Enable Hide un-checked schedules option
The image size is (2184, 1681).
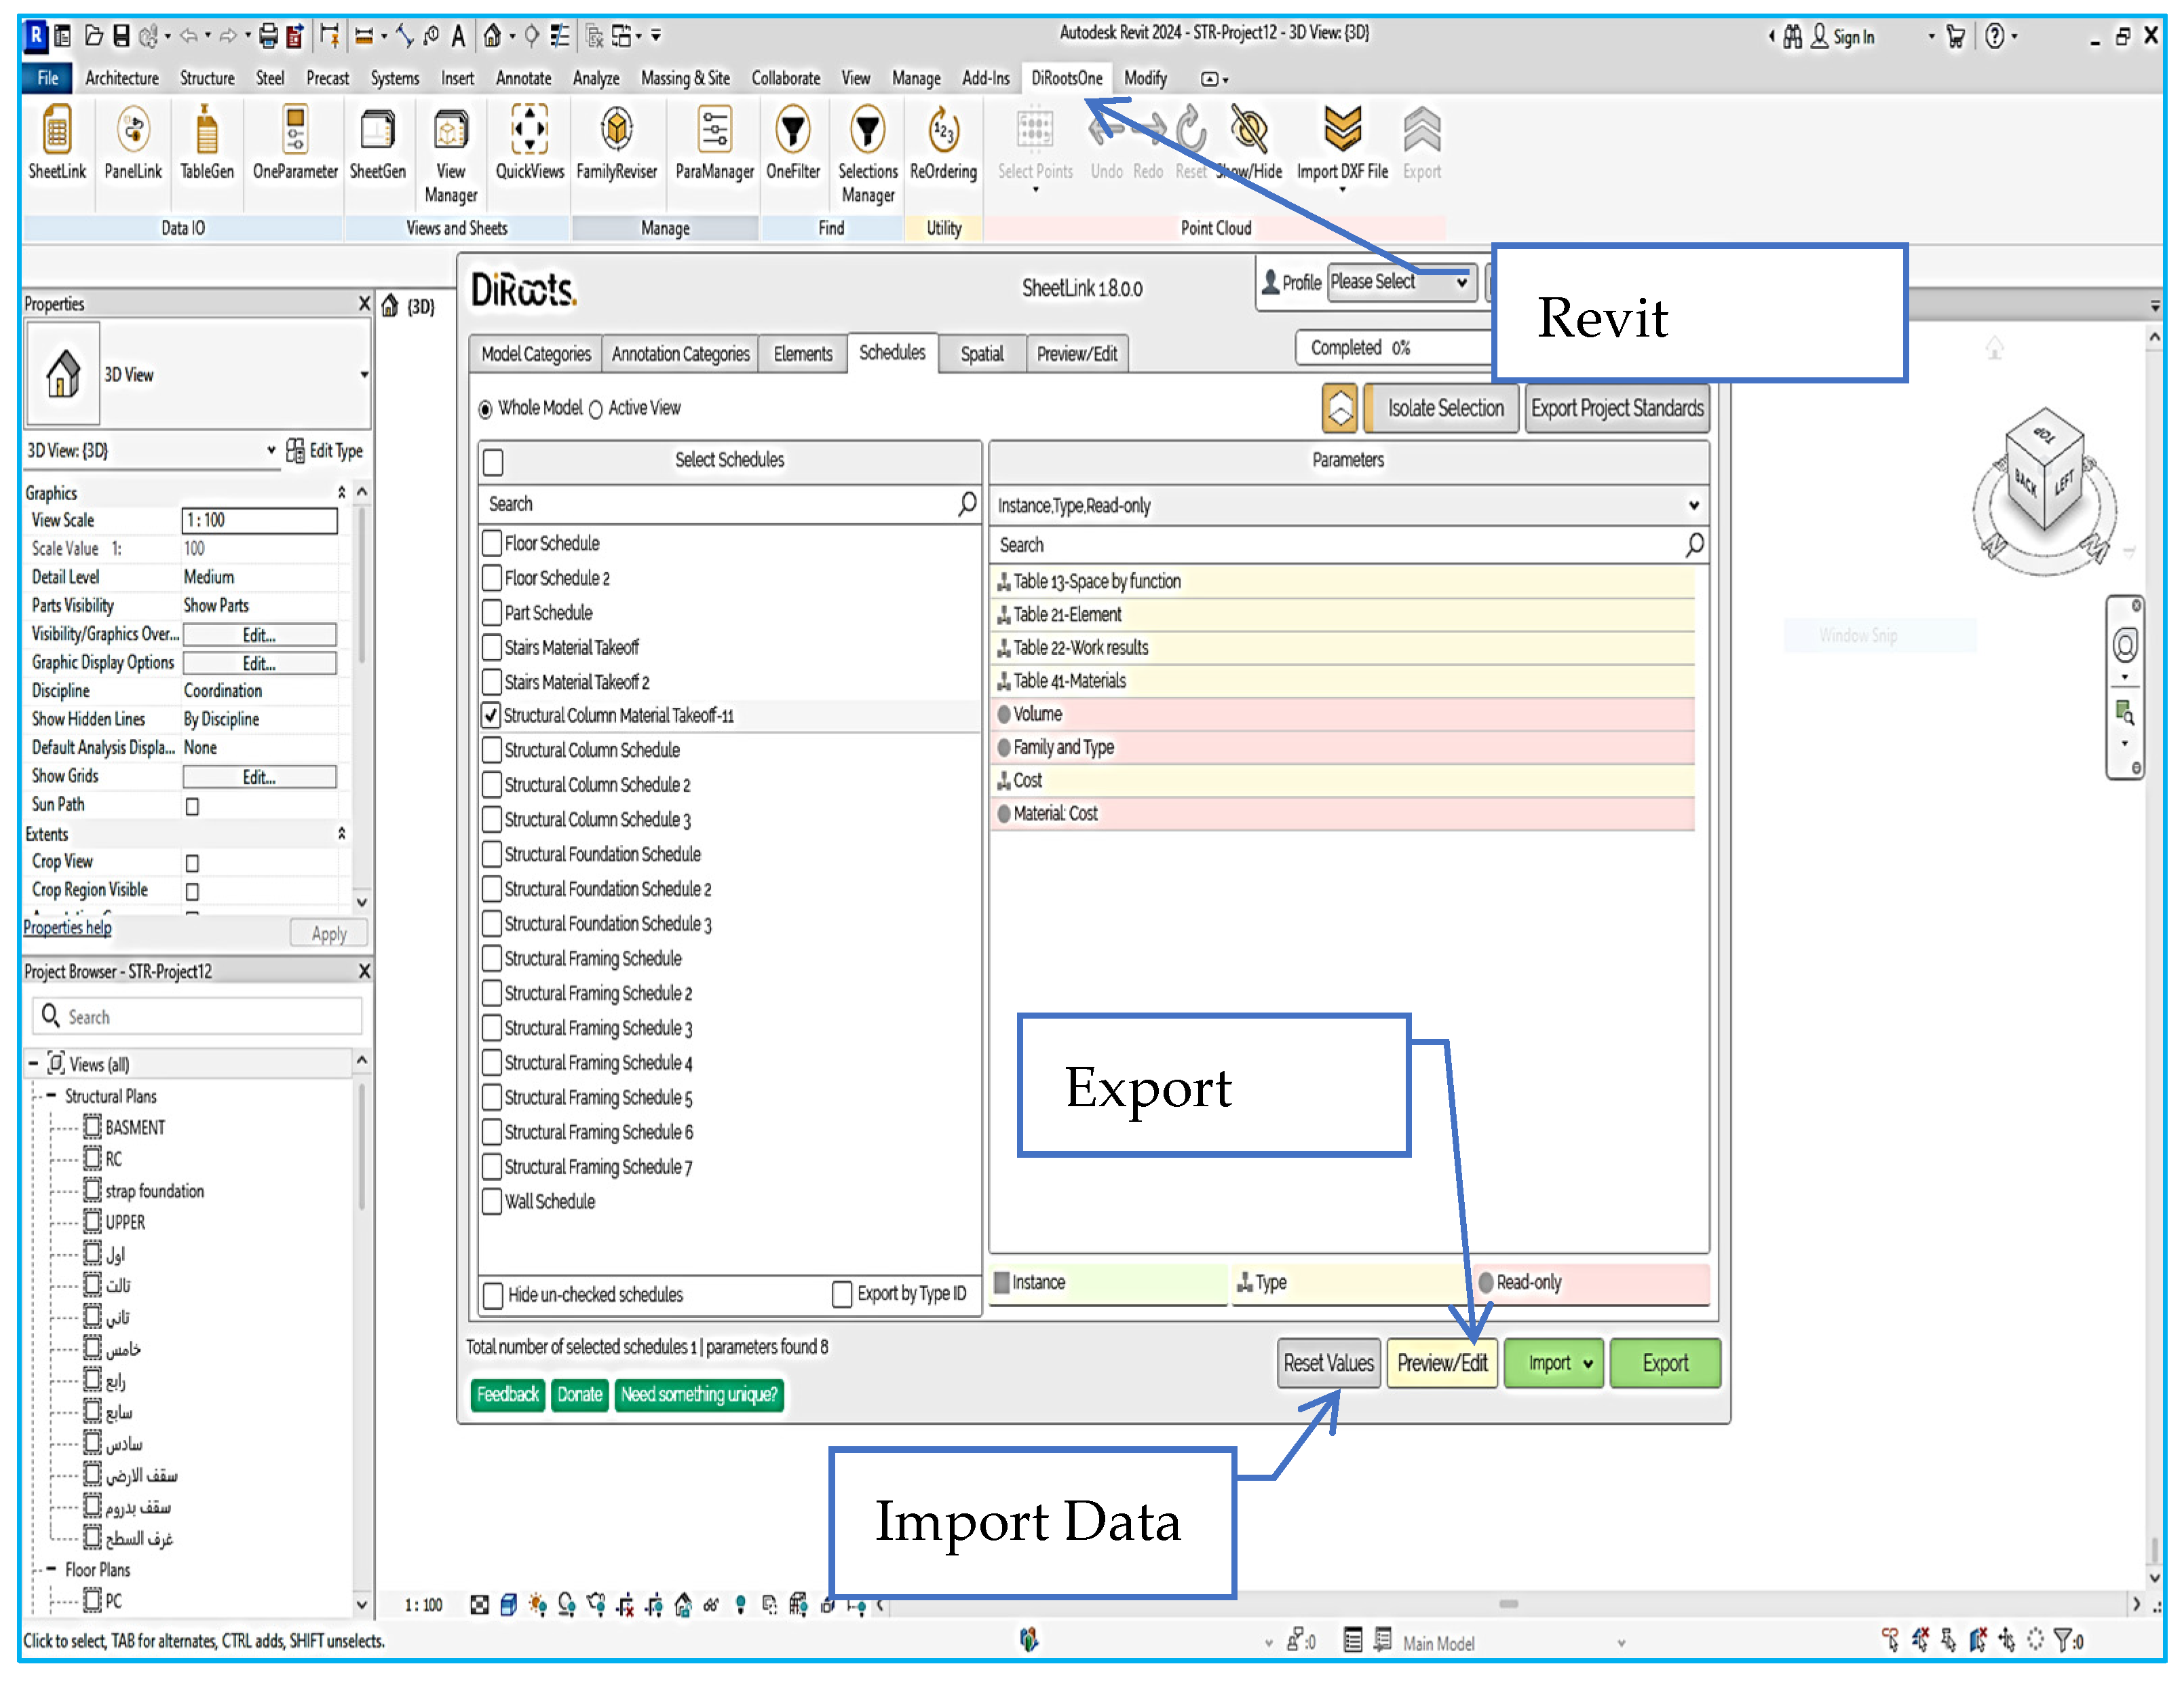493,1296
